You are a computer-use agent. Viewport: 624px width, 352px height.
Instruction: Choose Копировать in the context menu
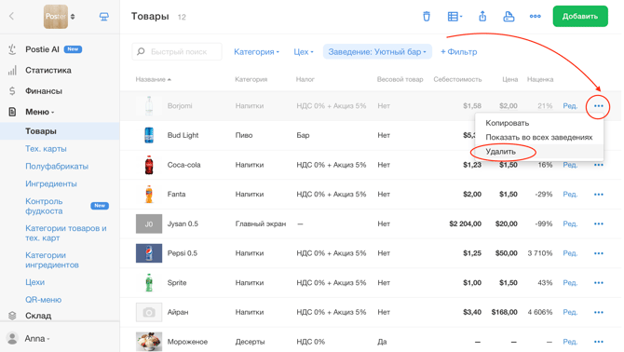pyautogui.click(x=507, y=123)
